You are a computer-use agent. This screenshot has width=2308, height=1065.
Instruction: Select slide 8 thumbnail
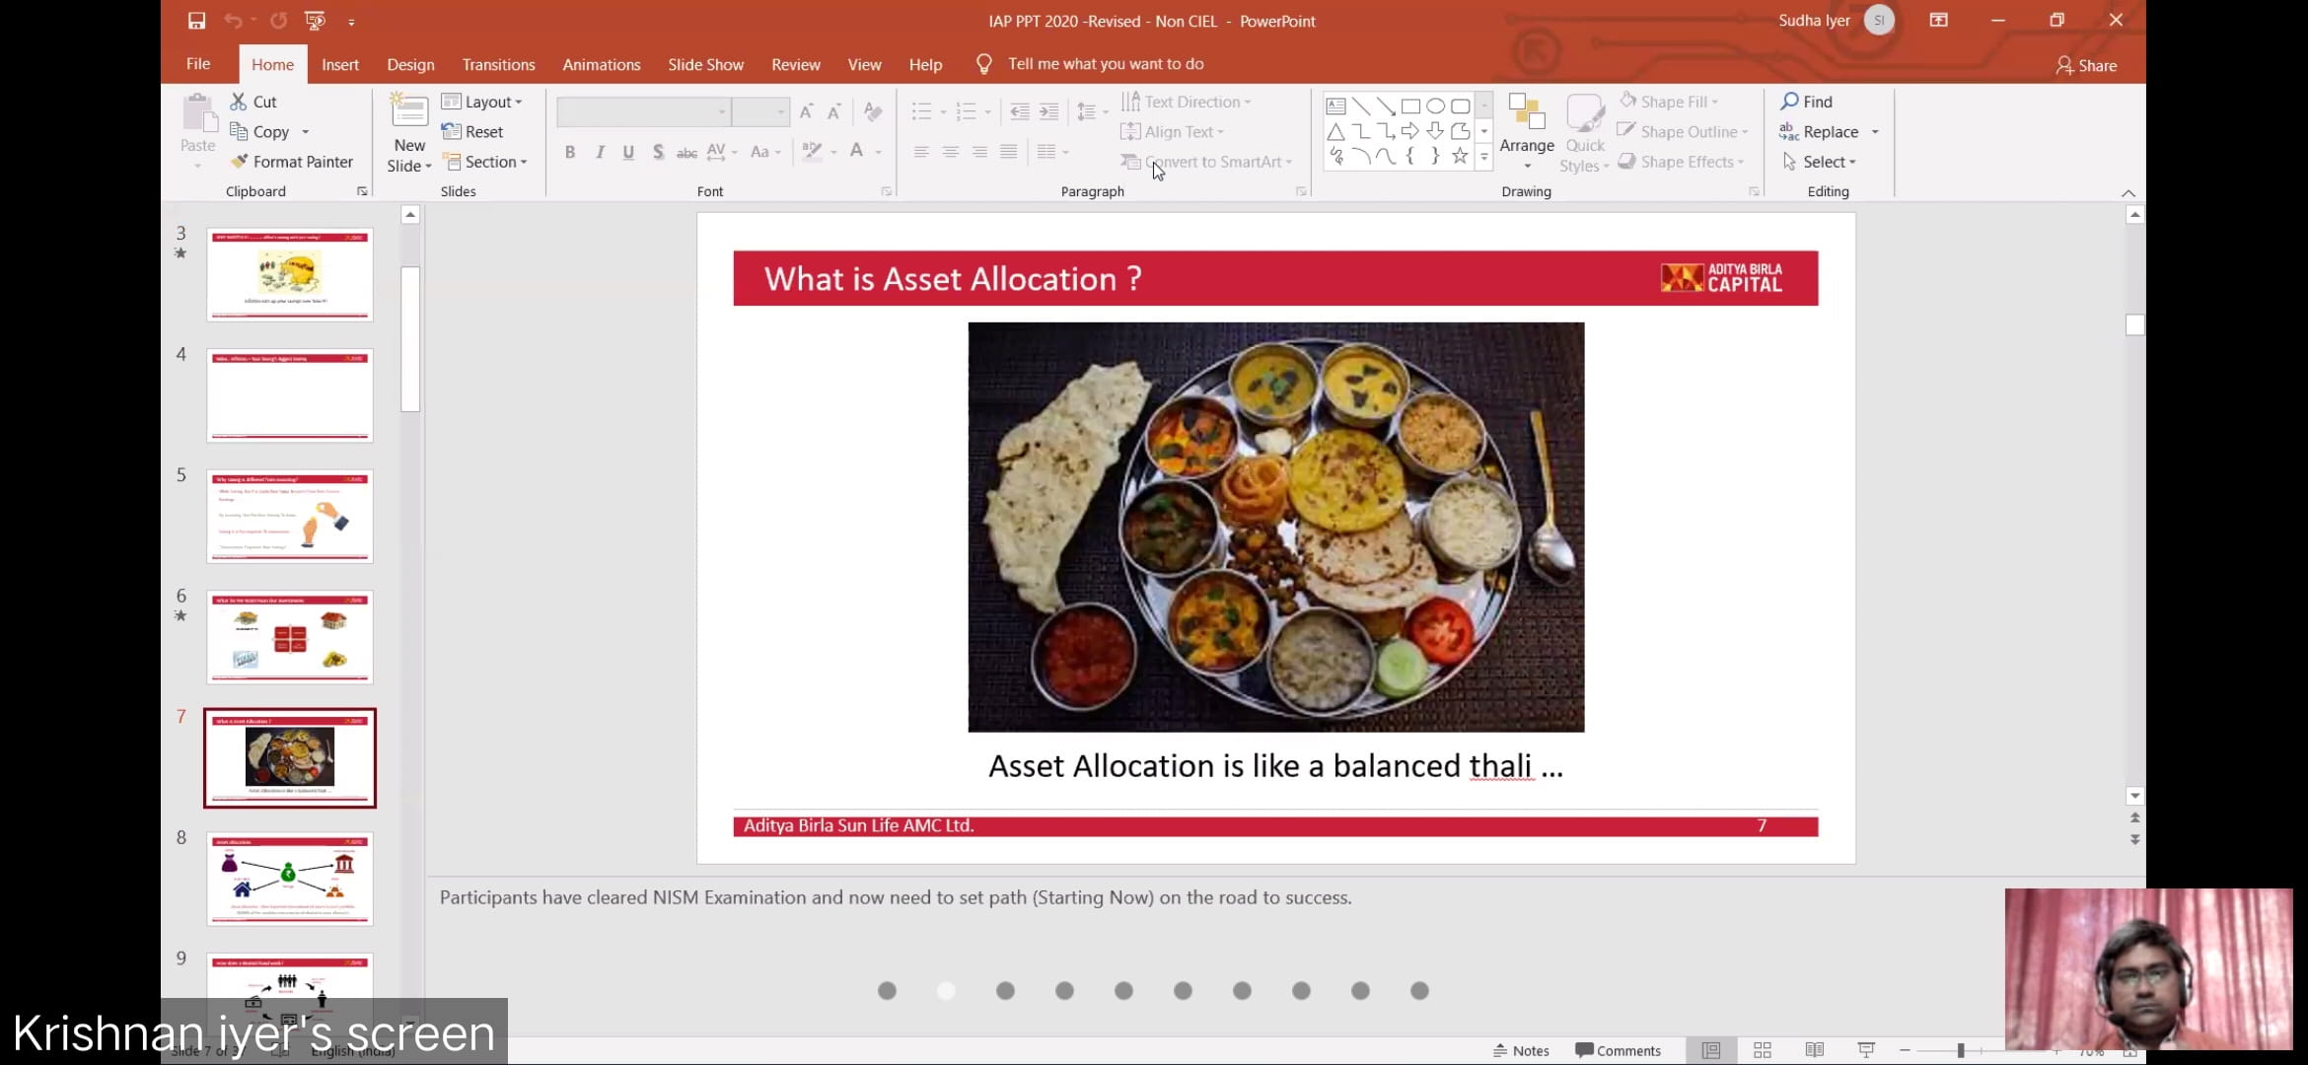coord(290,879)
